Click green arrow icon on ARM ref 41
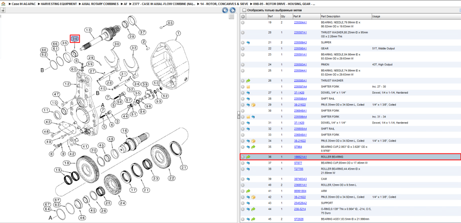The width and height of the screenshot is (461, 223). tap(248, 191)
